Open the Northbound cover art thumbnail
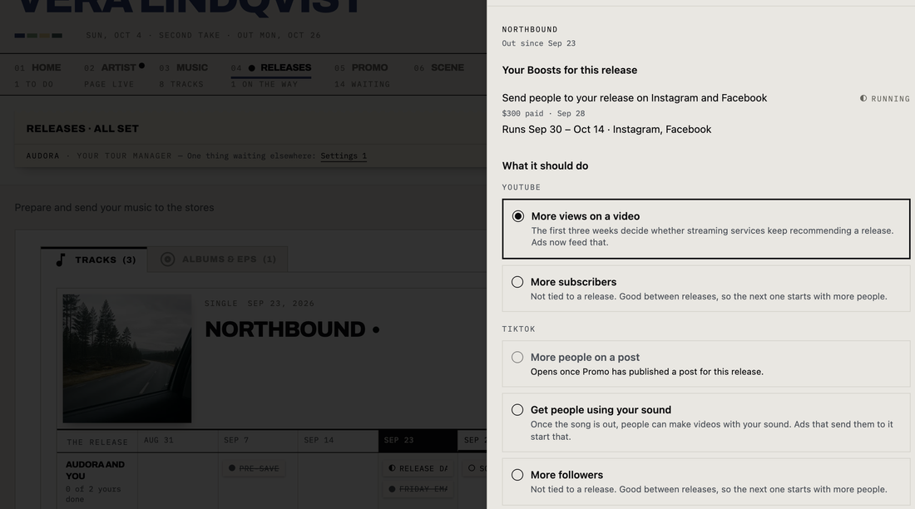 [126, 358]
